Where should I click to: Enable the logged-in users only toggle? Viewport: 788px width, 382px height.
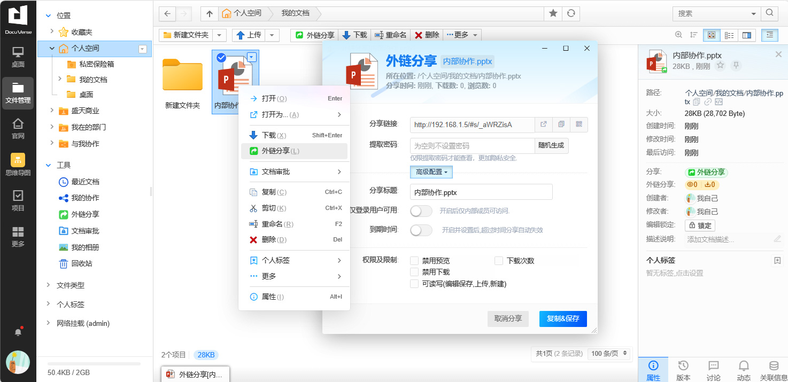tap(421, 211)
